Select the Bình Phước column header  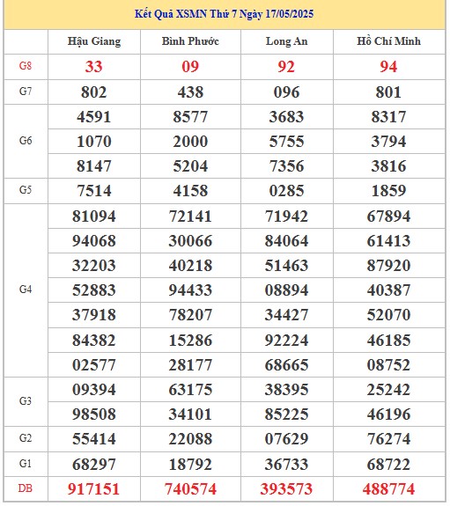(190, 41)
